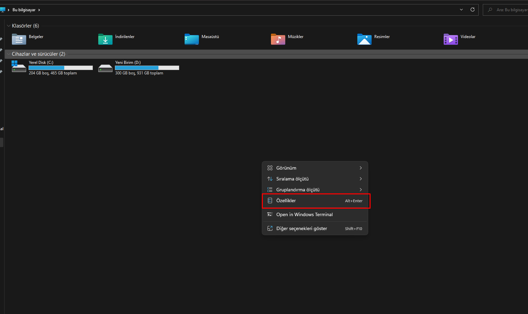Open the Videolar folder icon
Viewport: 528px width, 314px height.
[x=451, y=39]
